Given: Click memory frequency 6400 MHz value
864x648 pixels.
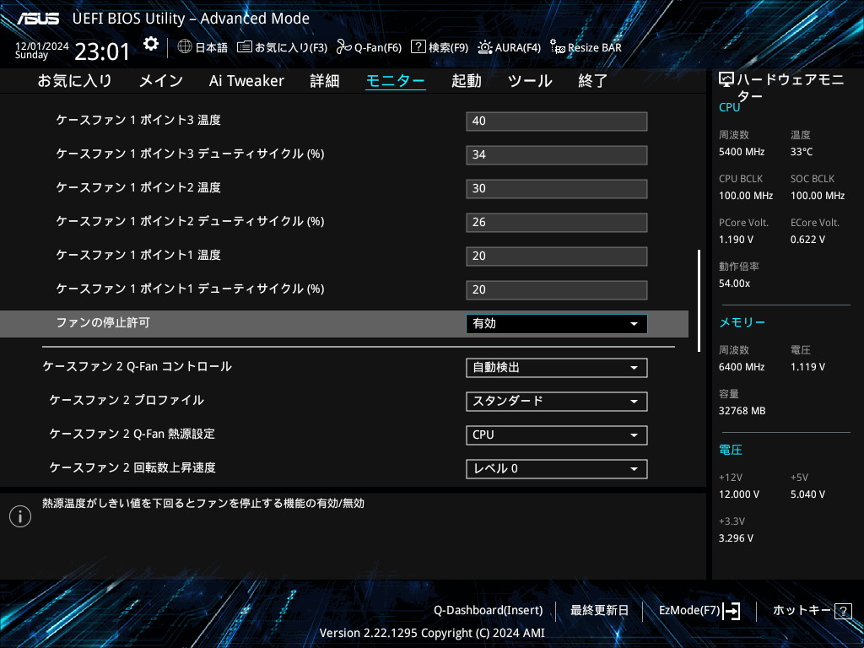Looking at the screenshot, I should click(742, 366).
